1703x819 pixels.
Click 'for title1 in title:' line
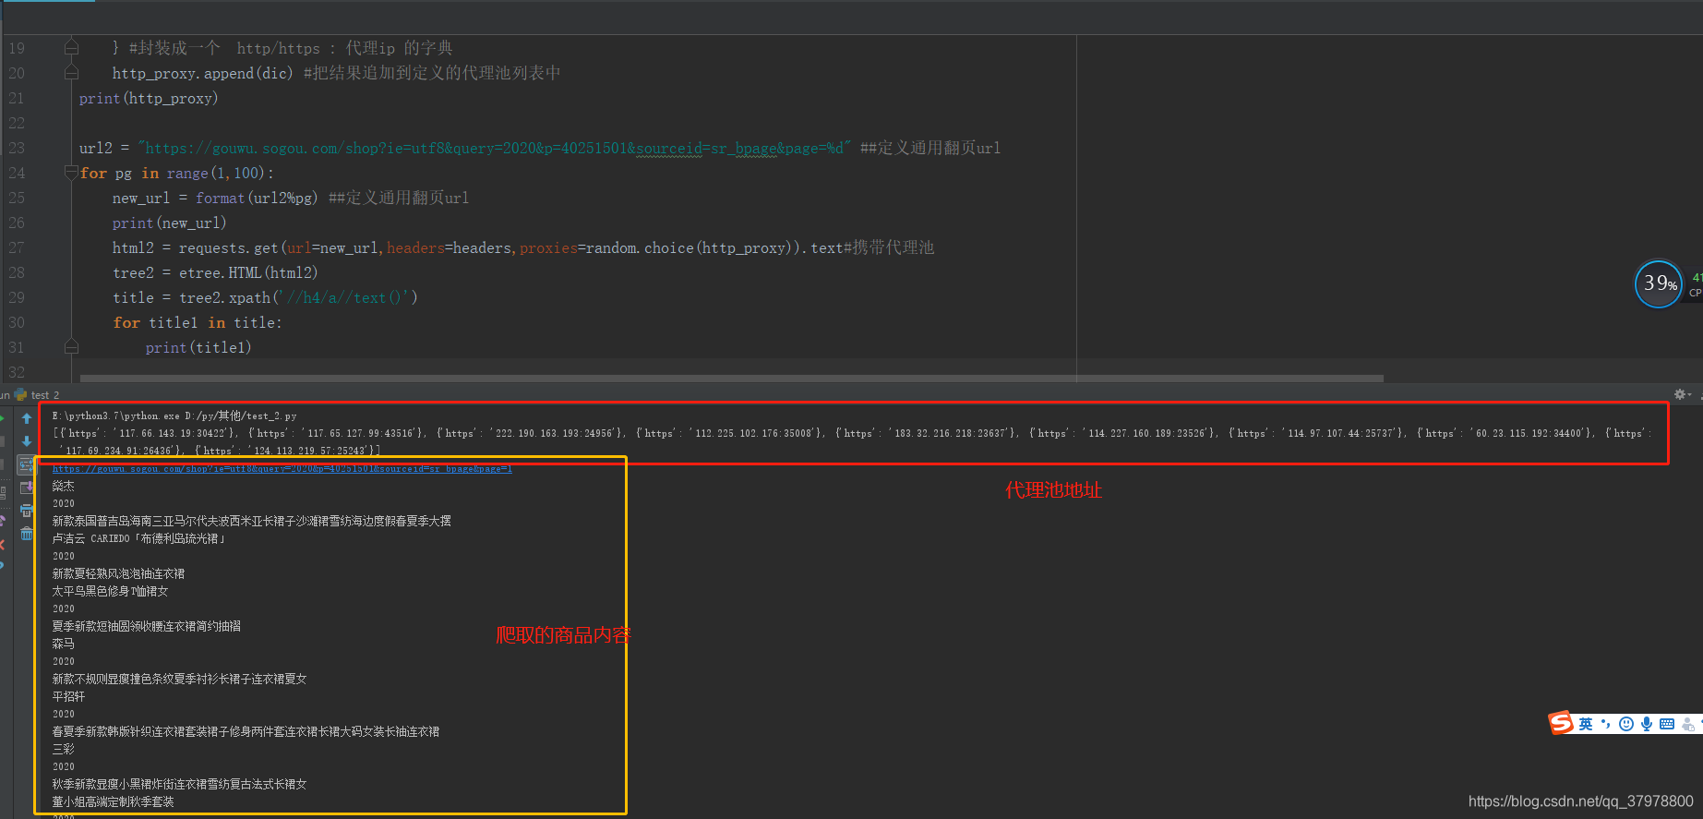pos(198,322)
